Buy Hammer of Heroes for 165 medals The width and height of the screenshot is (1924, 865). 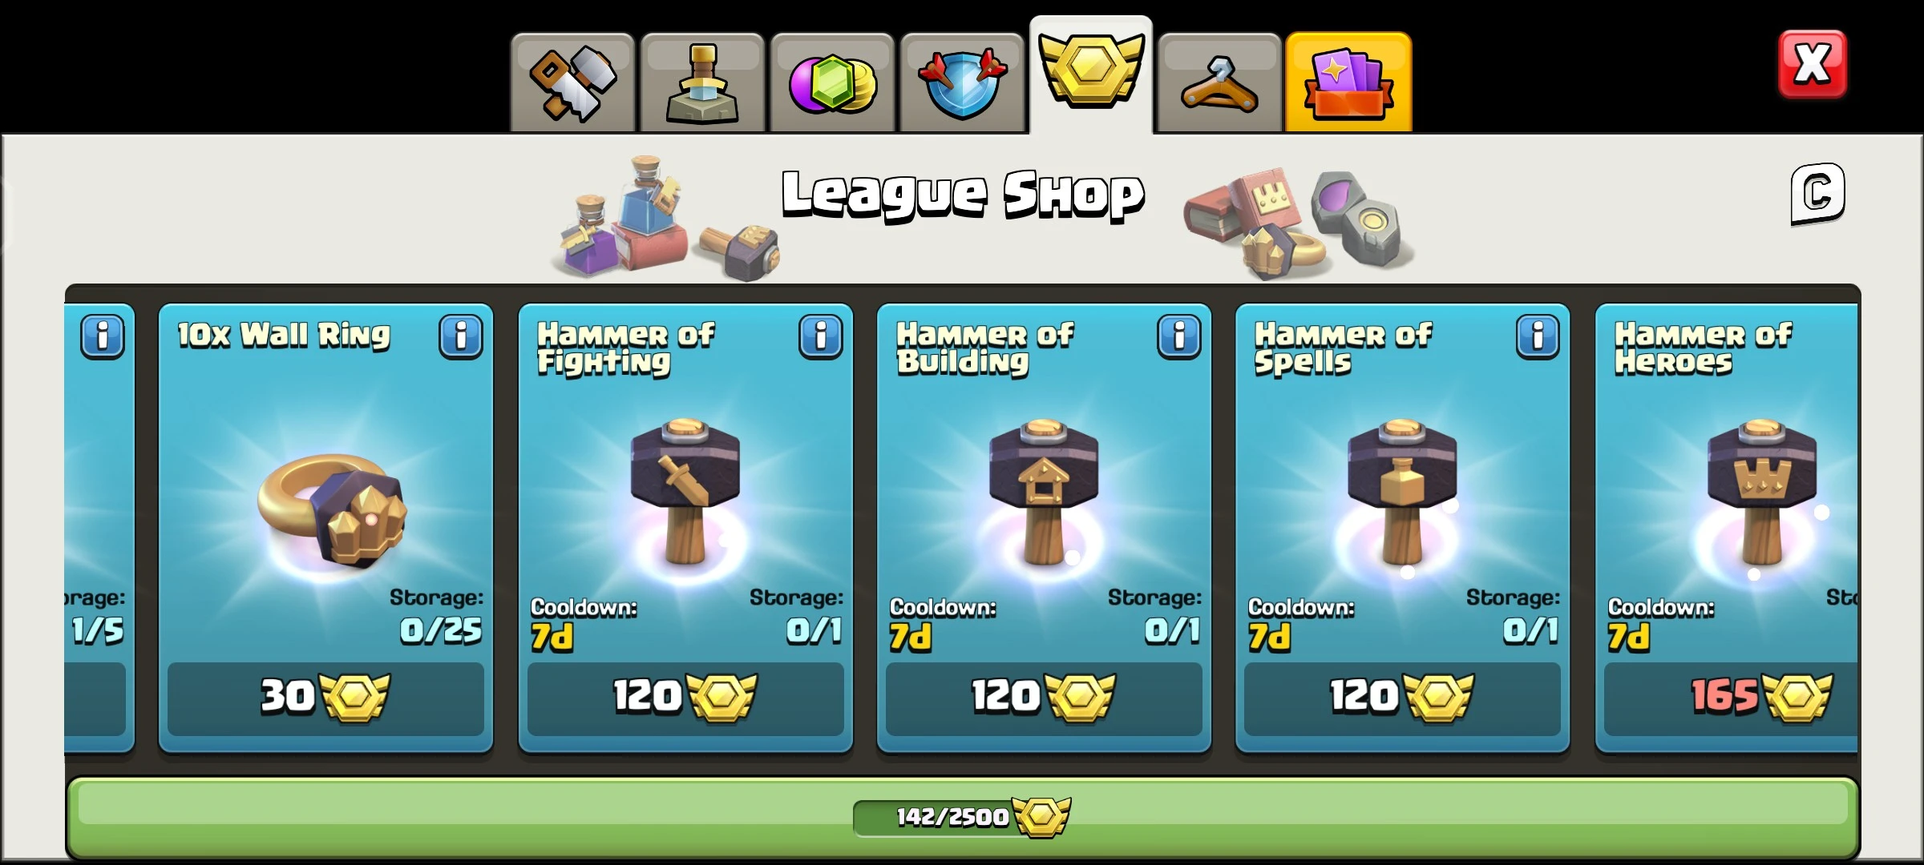pos(1731,698)
